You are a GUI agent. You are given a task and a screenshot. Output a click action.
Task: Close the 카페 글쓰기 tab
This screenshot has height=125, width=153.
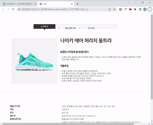pos(35,4)
